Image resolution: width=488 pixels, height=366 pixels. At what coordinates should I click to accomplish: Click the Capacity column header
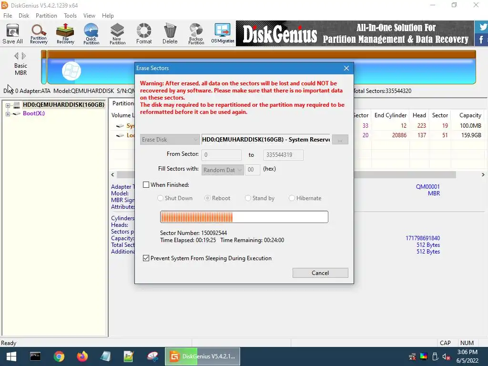coord(470,115)
